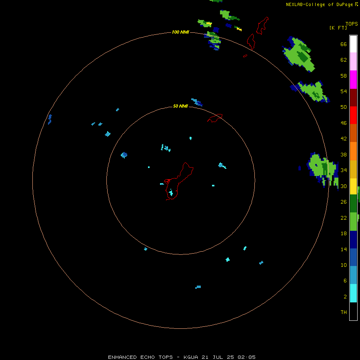Click the light pink legend color block
Viewport: 360px width, 360px height.
(353, 61)
